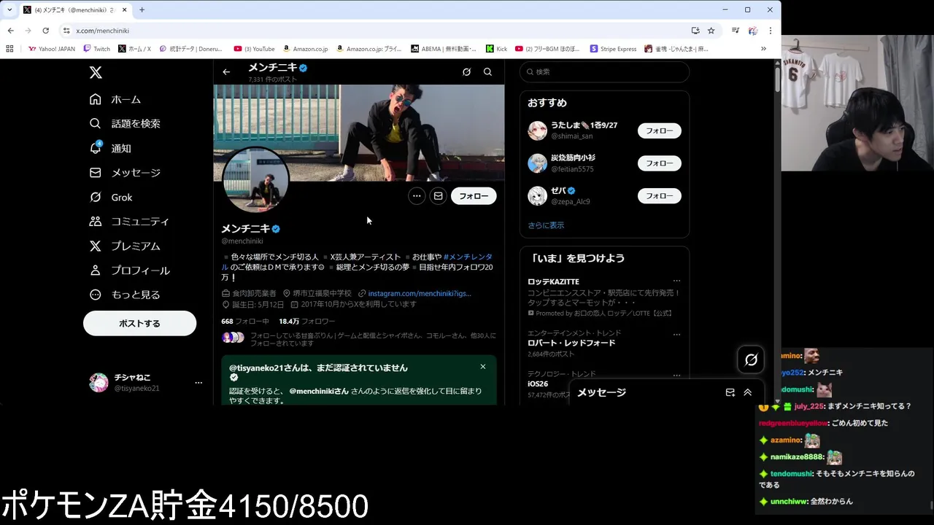Open the 668 フォロー中 list

[245, 321]
